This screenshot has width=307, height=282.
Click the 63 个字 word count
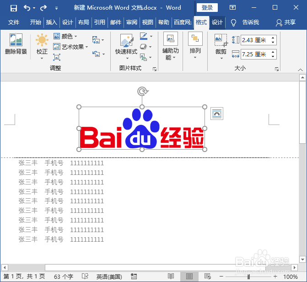(x=64, y=277)
